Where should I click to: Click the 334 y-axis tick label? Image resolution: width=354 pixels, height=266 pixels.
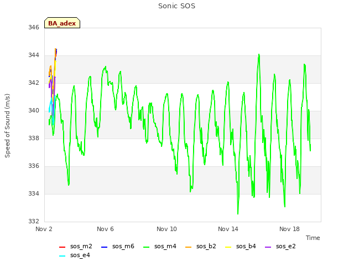pyautogui.click(x=34, y=194)
